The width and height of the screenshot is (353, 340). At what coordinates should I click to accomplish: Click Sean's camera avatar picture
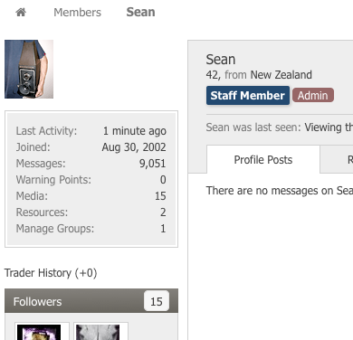(x=29, y=69)
